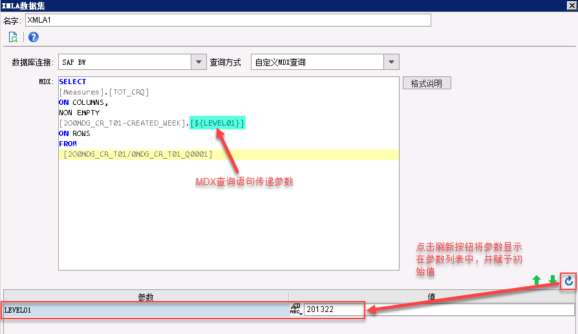Click the refresh parameters icon
Image resolution: width=578 pixels, height=334 pixels.
click(x=568, y=281)
